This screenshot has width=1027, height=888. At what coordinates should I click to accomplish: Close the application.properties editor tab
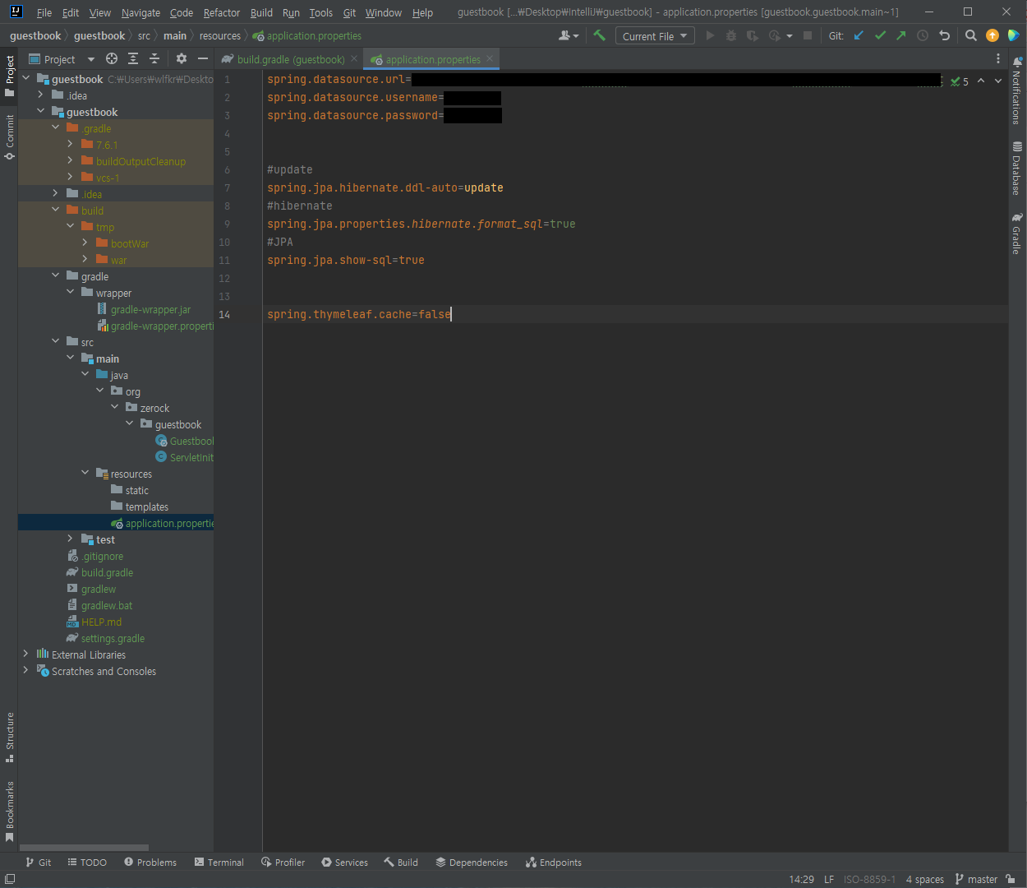[x=490, y=58]
